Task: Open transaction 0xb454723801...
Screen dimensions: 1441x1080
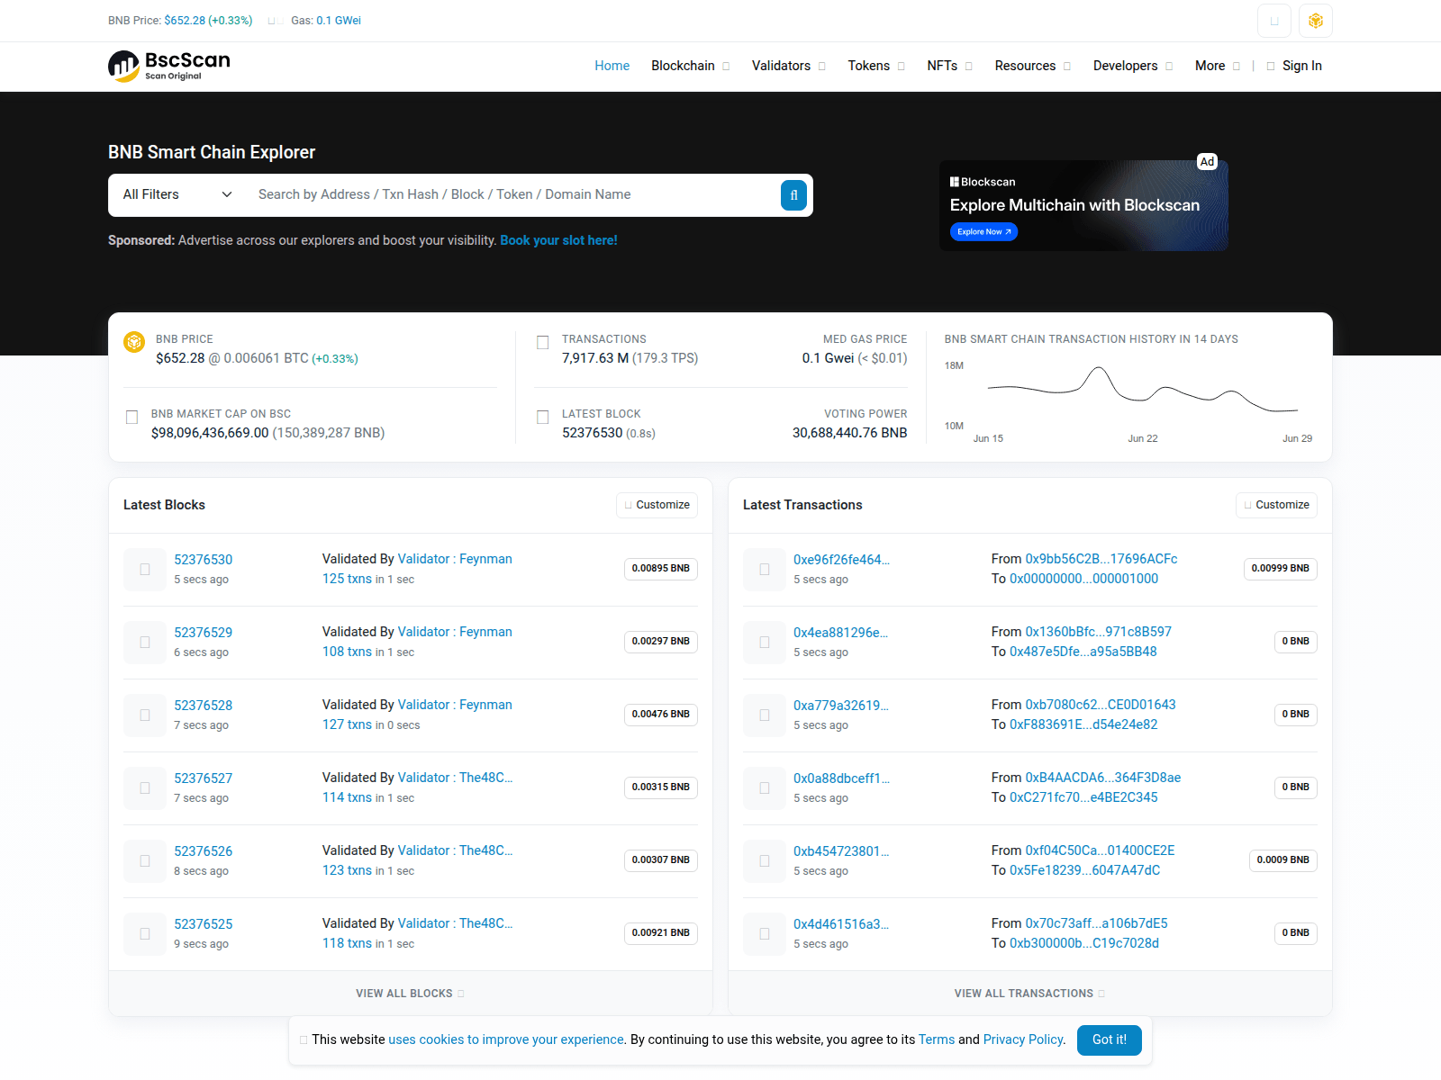Action: (x=841, y=851)
